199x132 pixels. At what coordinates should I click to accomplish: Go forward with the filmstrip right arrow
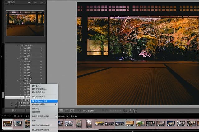point(21,116)
